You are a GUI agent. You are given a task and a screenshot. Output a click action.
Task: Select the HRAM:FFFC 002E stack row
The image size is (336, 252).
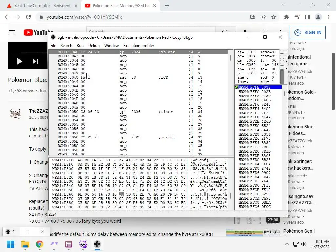point(258,92)
